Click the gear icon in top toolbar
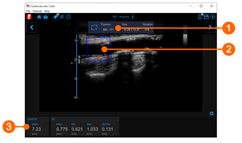Image resolution: width=242 pixels, height=143 pixels. coord(68,17)
